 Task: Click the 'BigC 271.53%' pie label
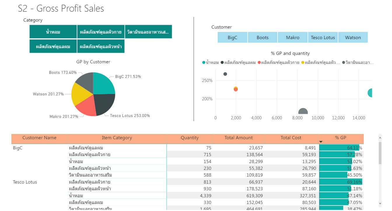[x=128, y=76]
